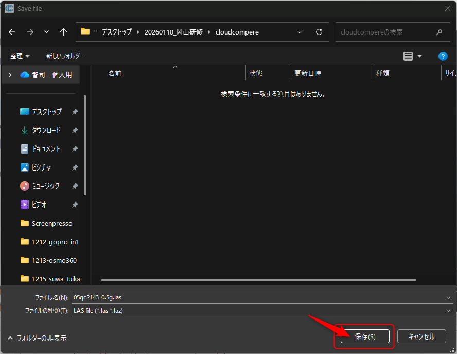Unpin the Desktop quick access item
This screenshot has height=354, width=457.
[75, 112]
